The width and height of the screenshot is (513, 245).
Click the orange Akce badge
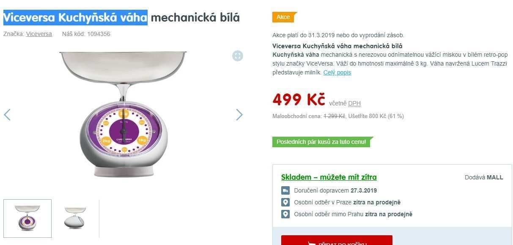coord(285,17)
